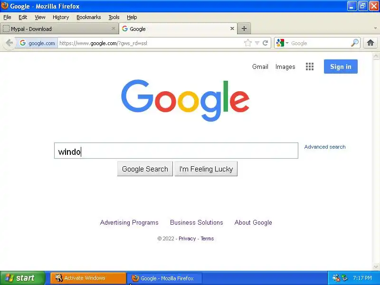This screenshot has height=285, width=380.
Task: Open the Tools menu
Action: point(114,17)
